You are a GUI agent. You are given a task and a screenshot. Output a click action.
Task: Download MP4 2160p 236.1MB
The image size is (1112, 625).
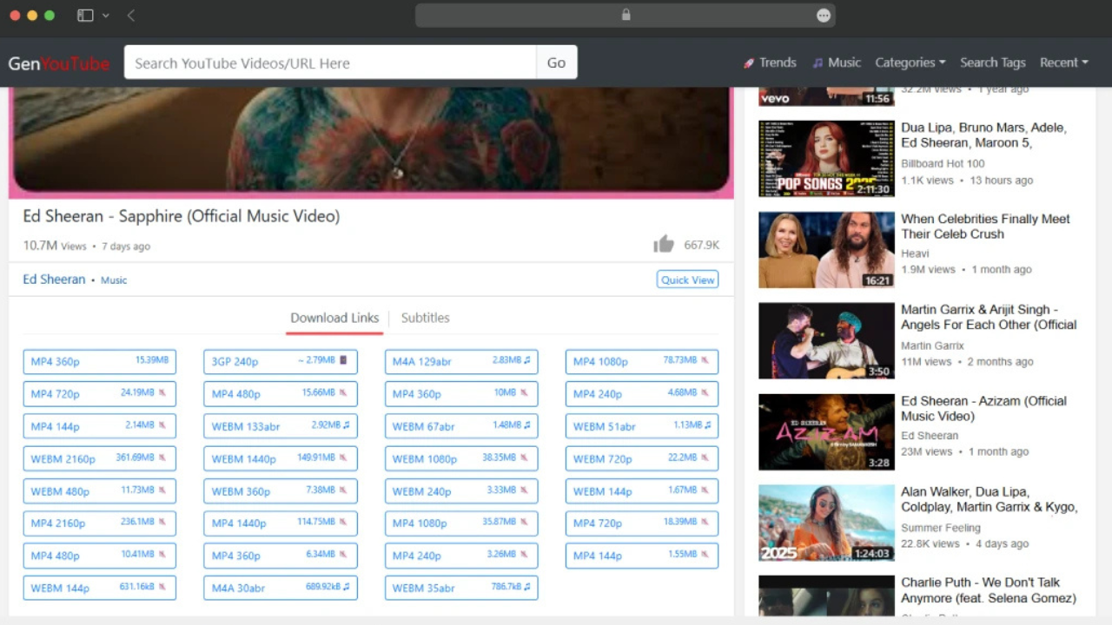(100, 523)
